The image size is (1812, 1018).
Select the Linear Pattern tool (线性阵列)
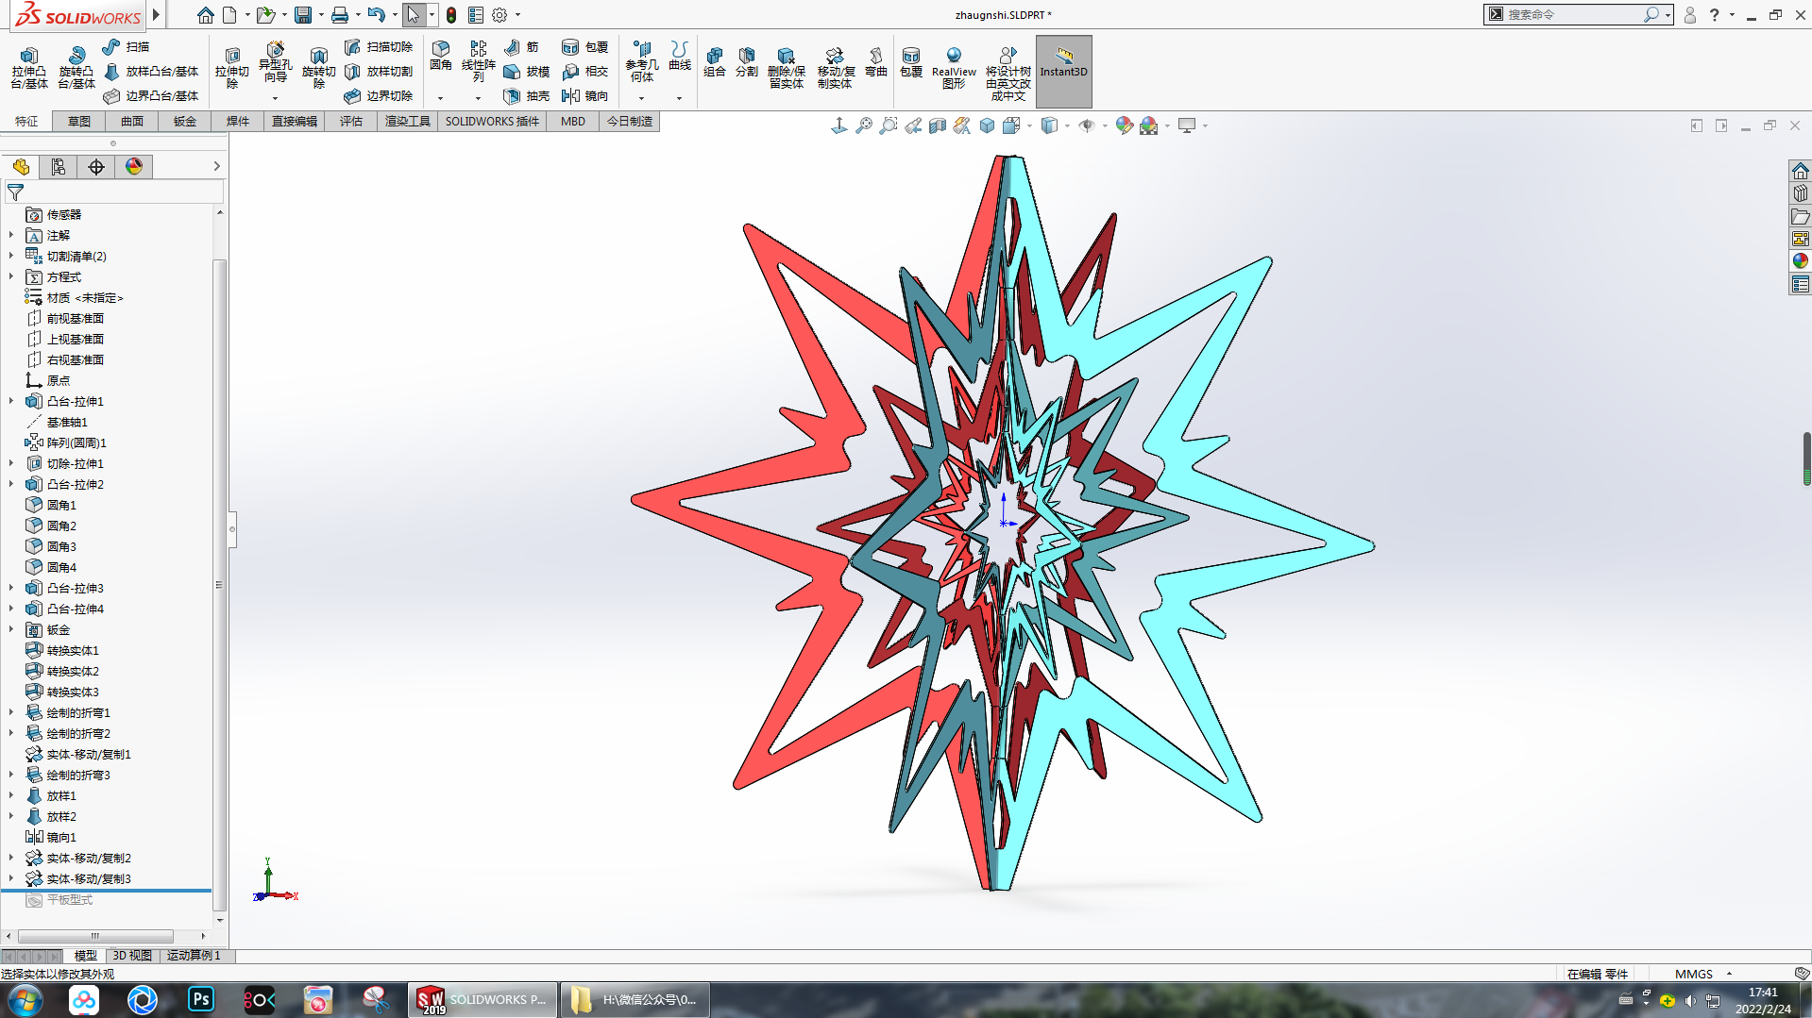pos(479,61)
